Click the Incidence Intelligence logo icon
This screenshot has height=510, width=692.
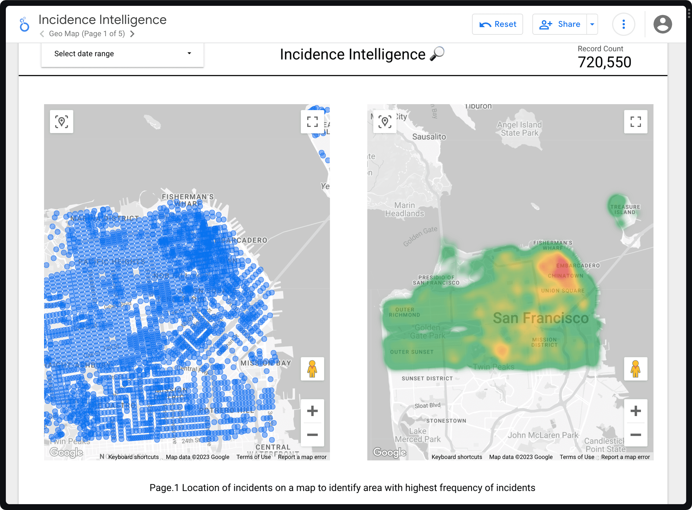click(24, 25)
